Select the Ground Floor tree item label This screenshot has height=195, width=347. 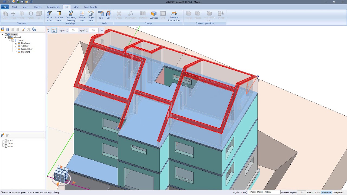point(27,49)
